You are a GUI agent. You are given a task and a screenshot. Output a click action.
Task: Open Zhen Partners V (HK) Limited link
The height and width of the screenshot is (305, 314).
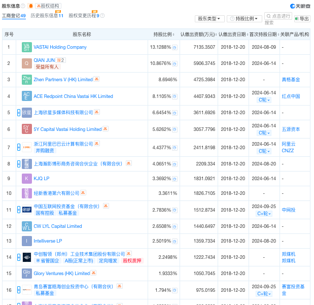(x=63, y=80)
